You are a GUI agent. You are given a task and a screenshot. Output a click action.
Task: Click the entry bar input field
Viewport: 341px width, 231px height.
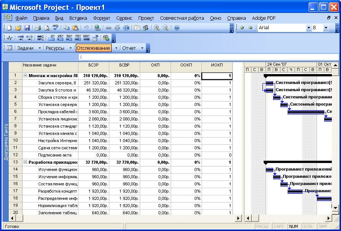(x=208, y=57)
